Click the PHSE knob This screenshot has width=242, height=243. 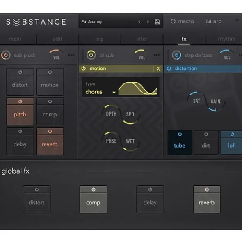[111, 141]
